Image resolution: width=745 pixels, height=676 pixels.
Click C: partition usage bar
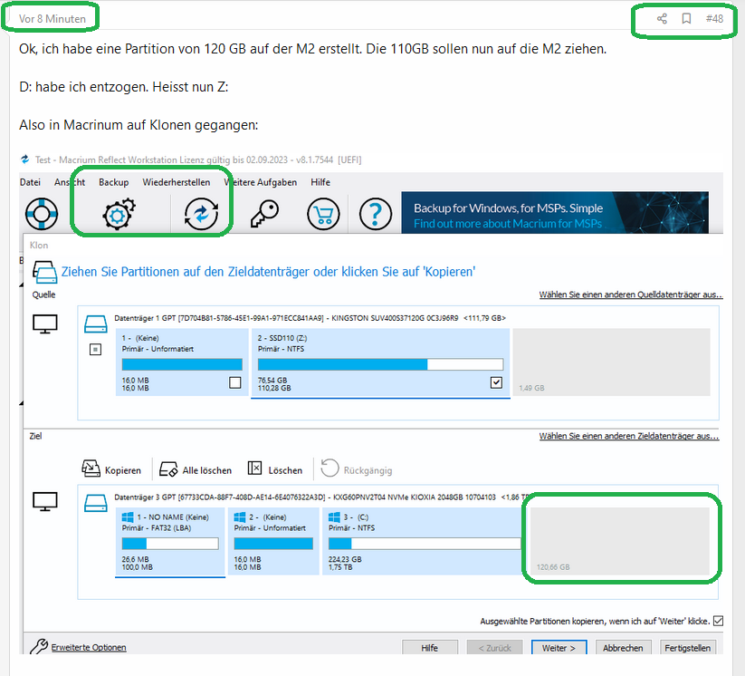pyautogui.click(x=425, y=544)
